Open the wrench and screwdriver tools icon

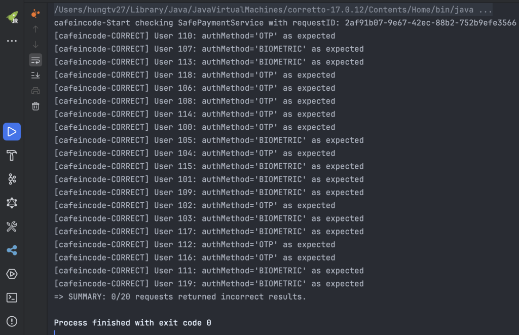point(12,227)
